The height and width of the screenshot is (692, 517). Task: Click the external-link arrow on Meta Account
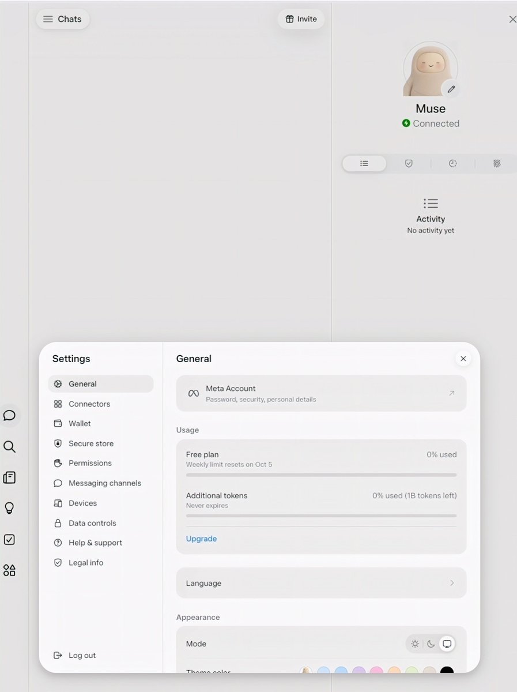(452, 393)
